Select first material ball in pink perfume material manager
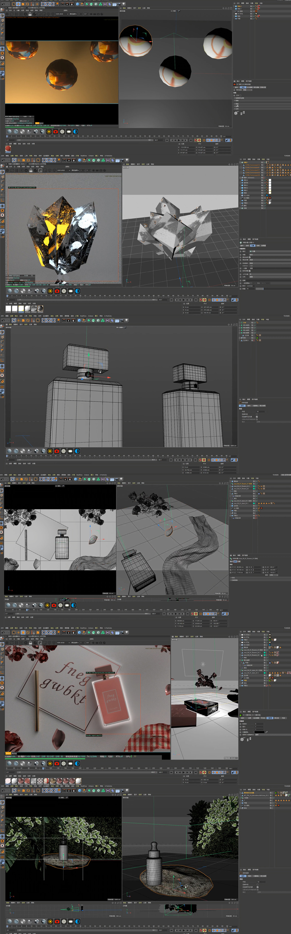This screenshot has height=934, width=291. coord(8,781)
